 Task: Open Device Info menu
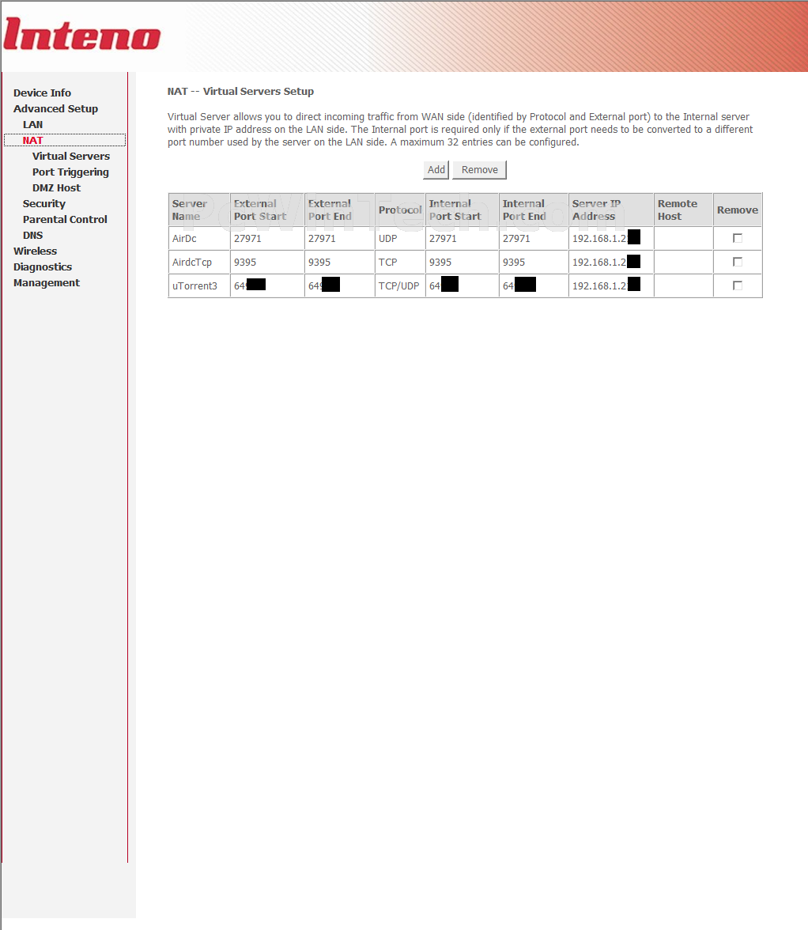42,93
